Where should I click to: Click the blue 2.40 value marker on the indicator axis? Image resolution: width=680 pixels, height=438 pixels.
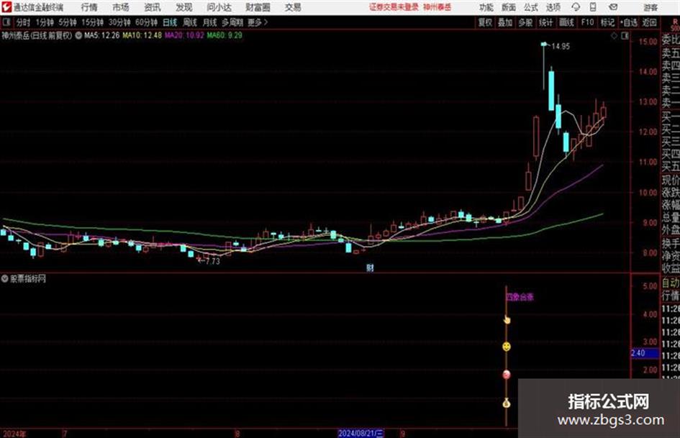[x=645, y=353]
